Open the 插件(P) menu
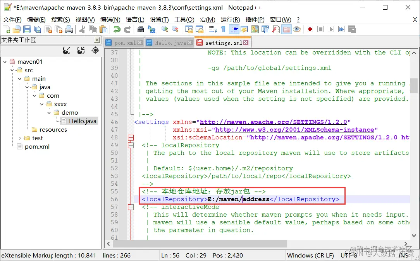Image resolution: width=420 pixels, height=261 pixels. [255, 19]
